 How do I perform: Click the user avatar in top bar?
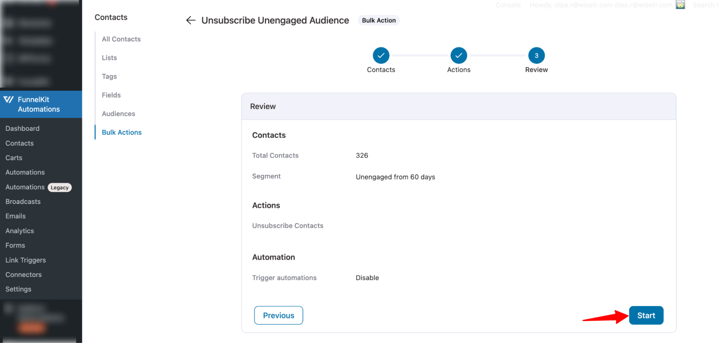(x=680, y=5)
